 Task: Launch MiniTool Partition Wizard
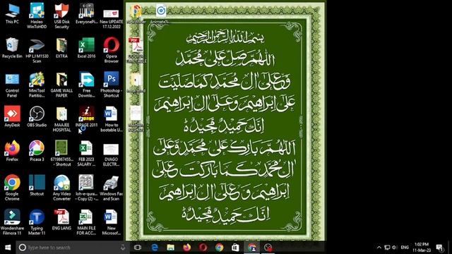(x=37, y=85)
